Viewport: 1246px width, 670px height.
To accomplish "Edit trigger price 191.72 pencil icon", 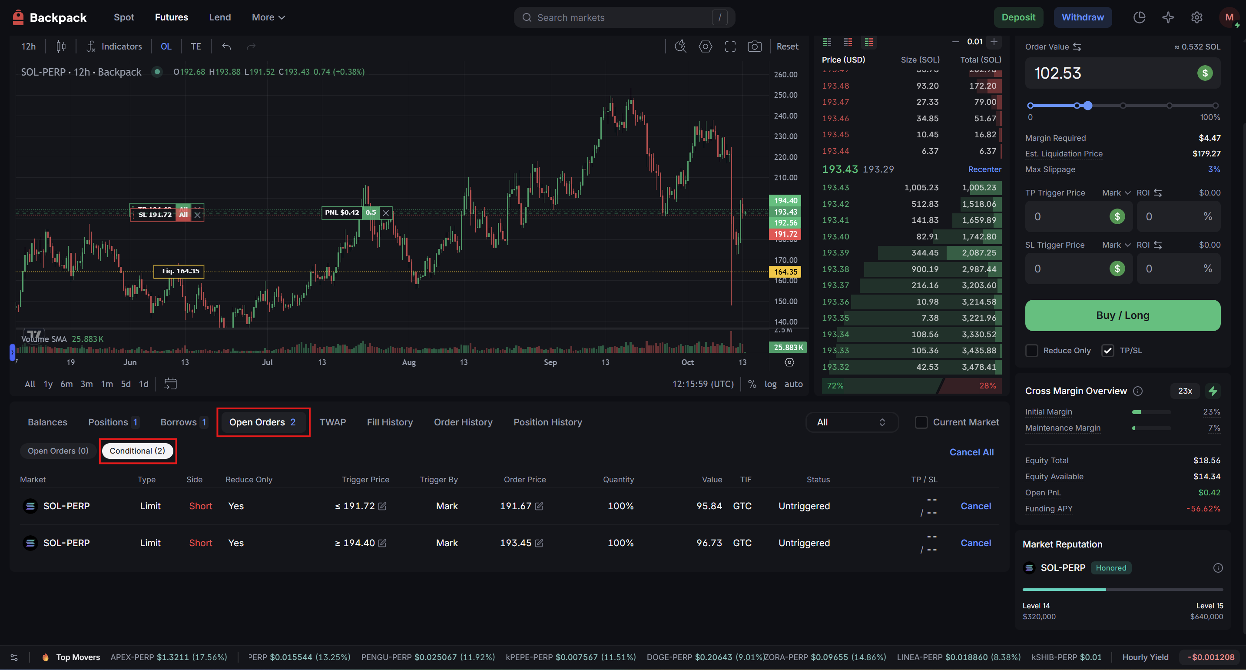I will (382, 506).
